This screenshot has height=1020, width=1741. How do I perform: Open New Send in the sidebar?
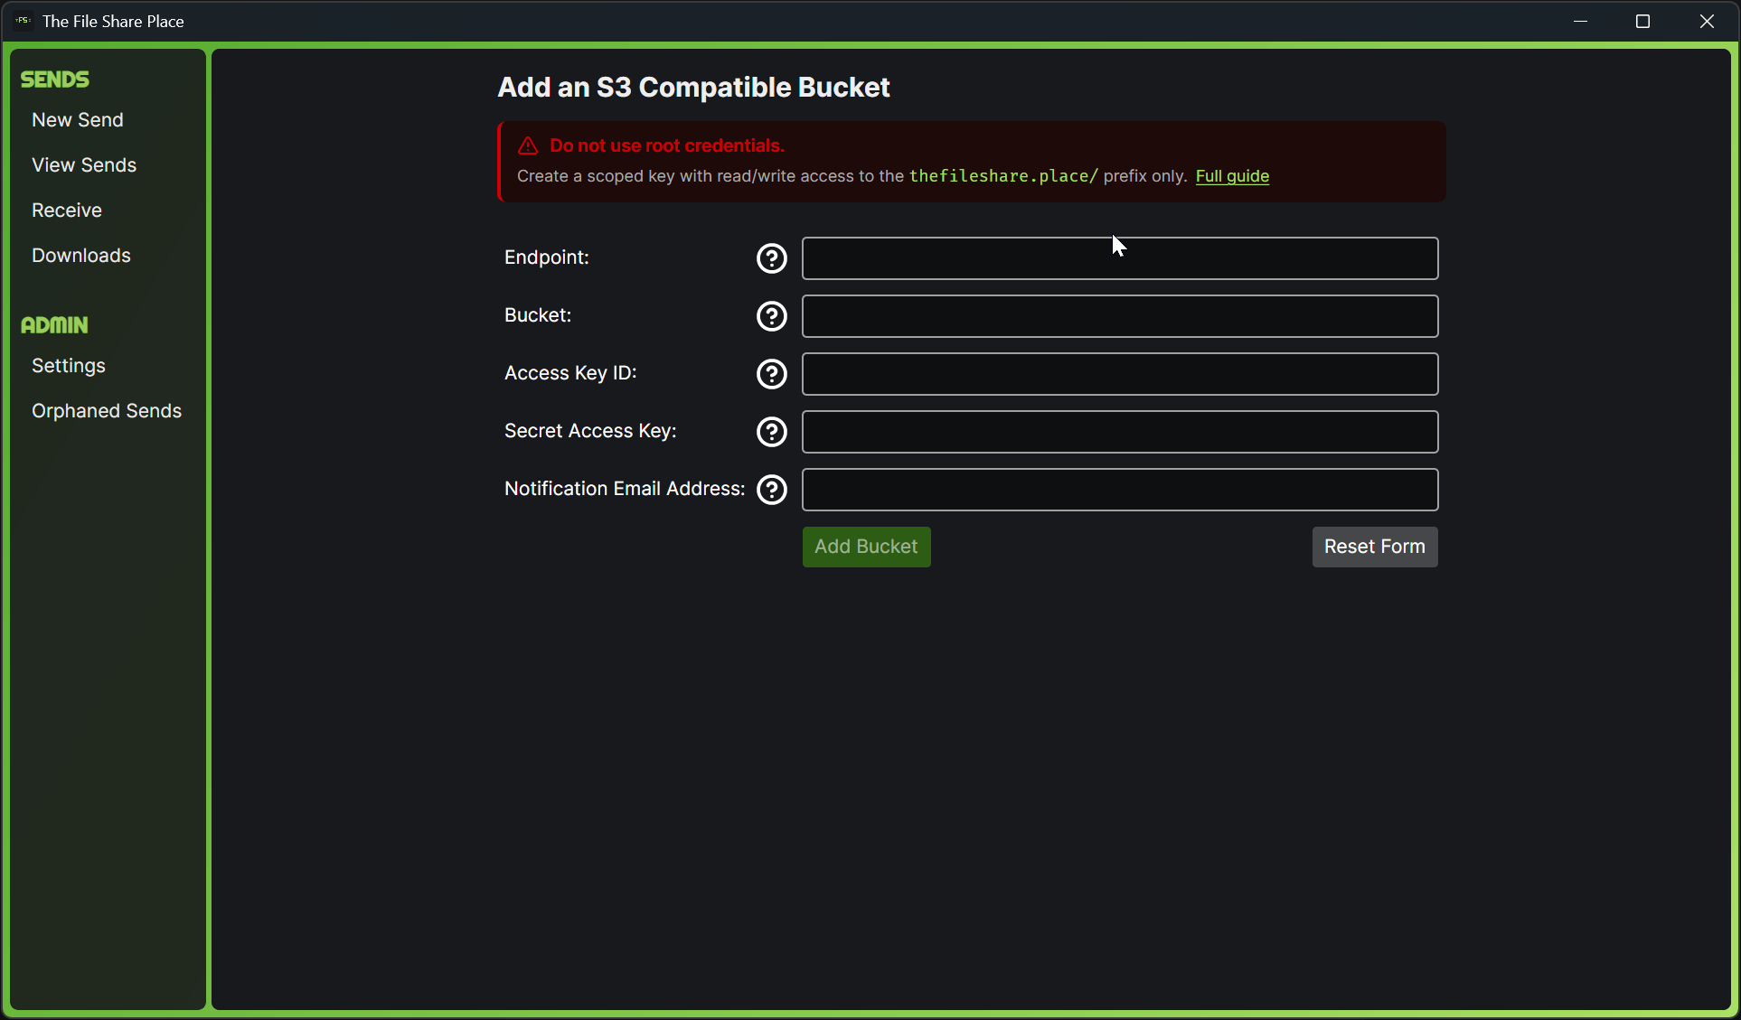pyautogui.click(x=78, y=120)
